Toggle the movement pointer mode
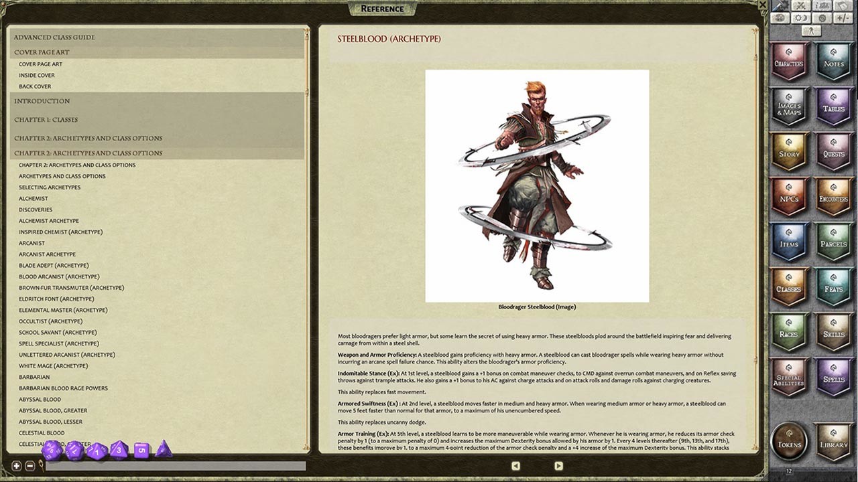The height and width of the screenshot is (482, 858). pyautogui.click(x=810, y=30)
